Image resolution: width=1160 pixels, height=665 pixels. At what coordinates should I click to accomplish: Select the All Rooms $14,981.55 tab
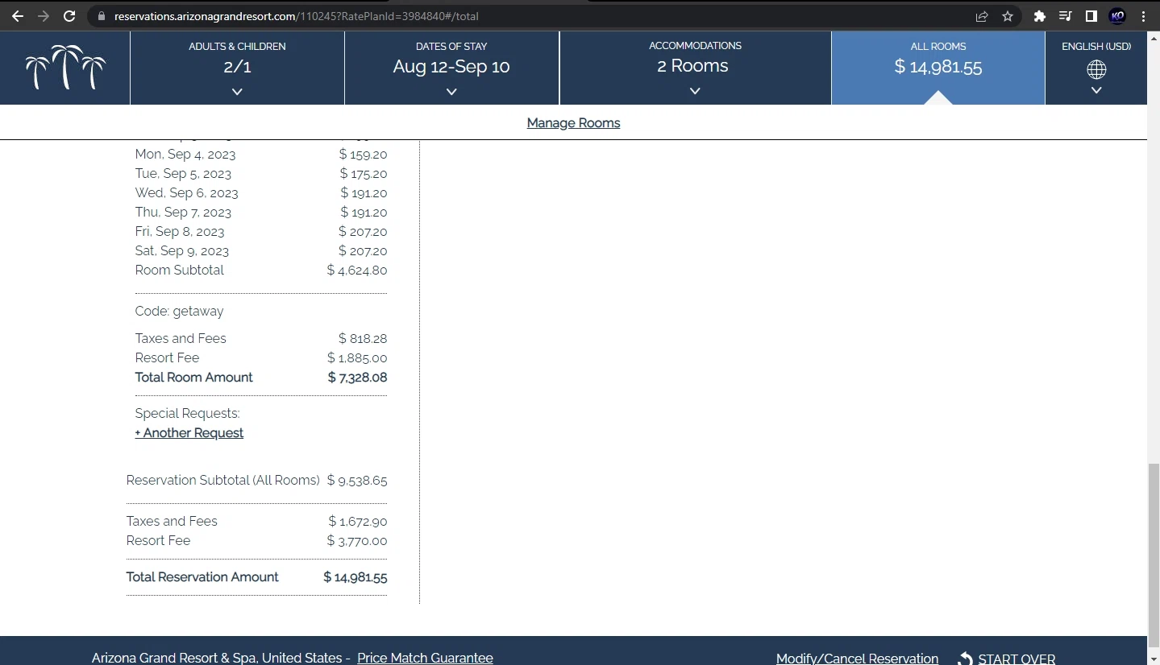pos(938,68)
